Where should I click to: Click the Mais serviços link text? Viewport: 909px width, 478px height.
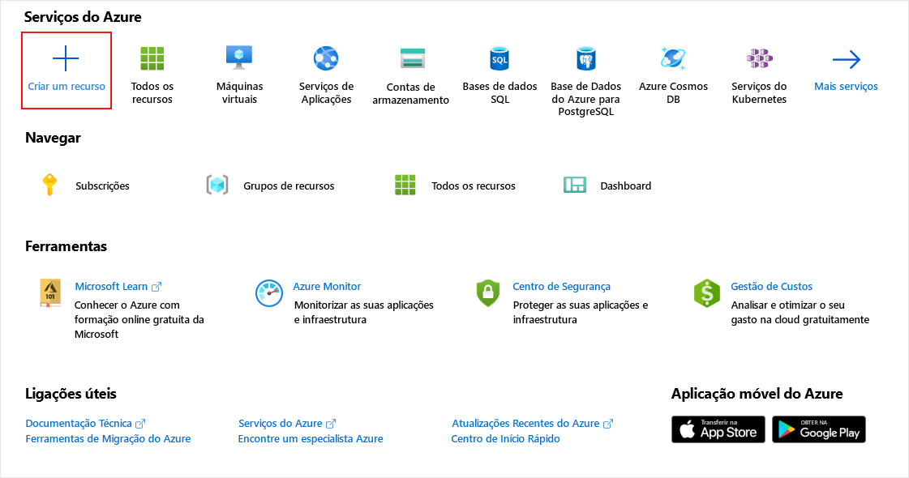click(x=846, y=87)
